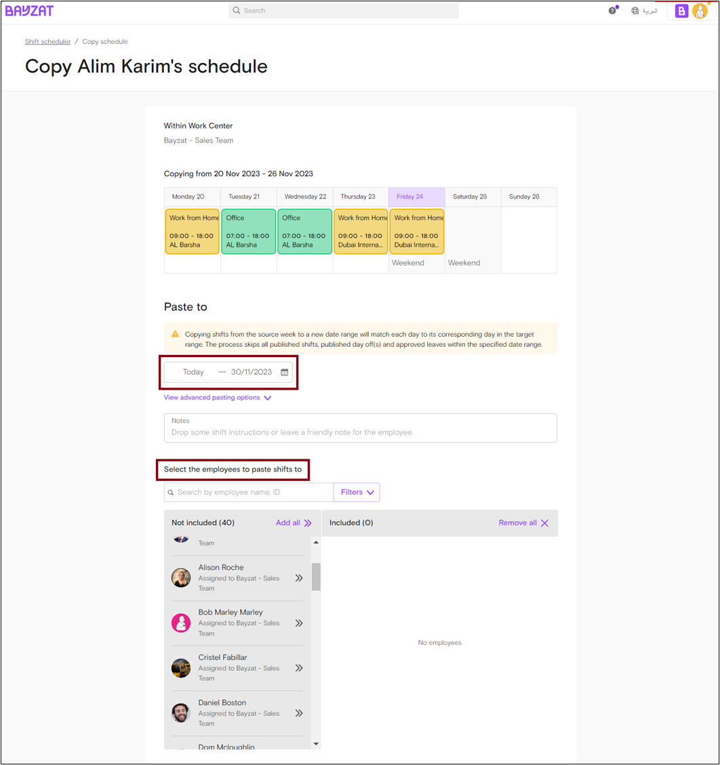Screen dimensions: 720x765
Task: Click the 30/11/2023 end date
Action: tap(252, 372)
